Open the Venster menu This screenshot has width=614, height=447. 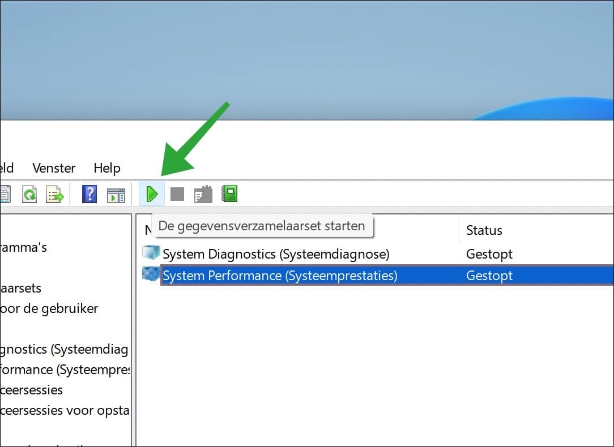(x=53, y=168)
